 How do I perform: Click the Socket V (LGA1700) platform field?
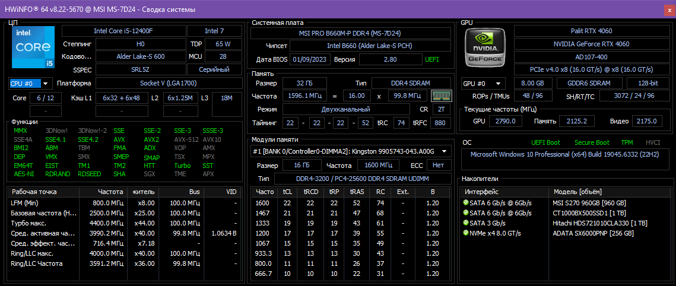(x=168, y=83)
